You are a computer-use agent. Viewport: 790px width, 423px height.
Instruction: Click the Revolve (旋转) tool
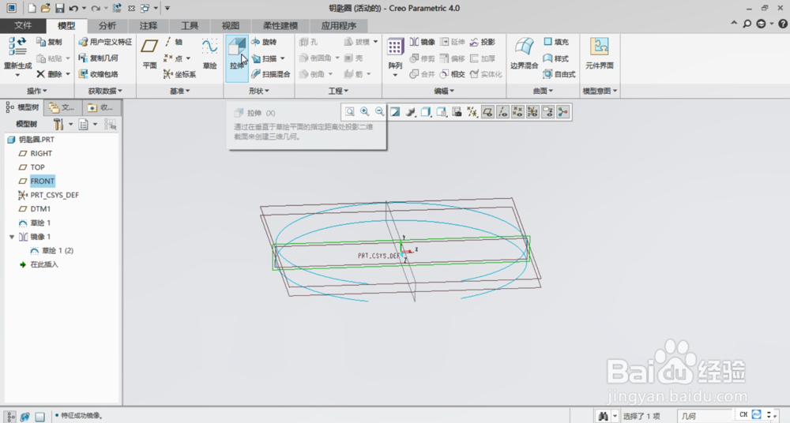pos(264,42)
